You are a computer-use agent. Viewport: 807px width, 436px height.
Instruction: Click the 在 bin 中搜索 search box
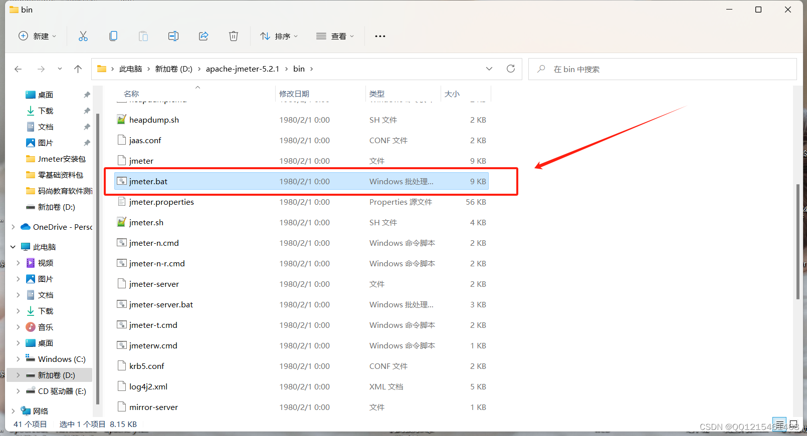pyautogui.click(x=662, y=69)
